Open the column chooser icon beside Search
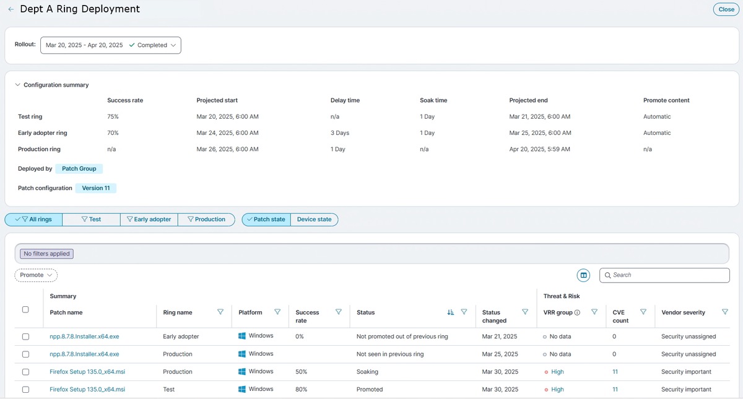Image resolution: width=743 pixels, height=399 pixels. (x=583, y=275)
